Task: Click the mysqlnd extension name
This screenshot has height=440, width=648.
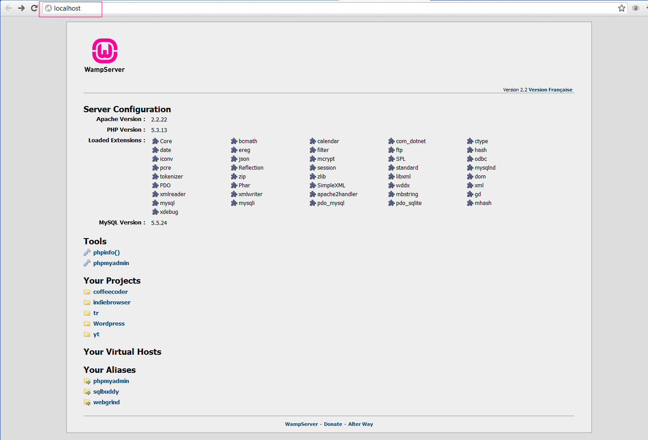Action: point(485,168)
